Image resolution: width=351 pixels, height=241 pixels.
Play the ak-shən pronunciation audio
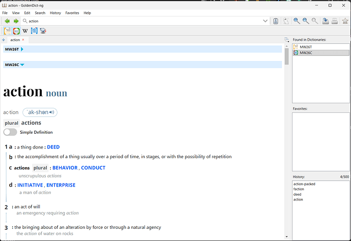(x=52, y=112)
